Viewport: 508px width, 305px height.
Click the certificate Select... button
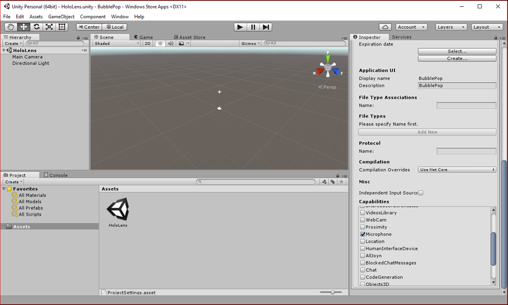457,51
